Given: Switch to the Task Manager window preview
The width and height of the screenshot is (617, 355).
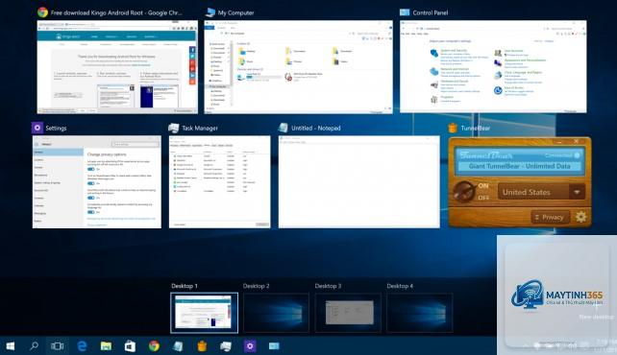Looking at the screenshot, I should point(219,182).
